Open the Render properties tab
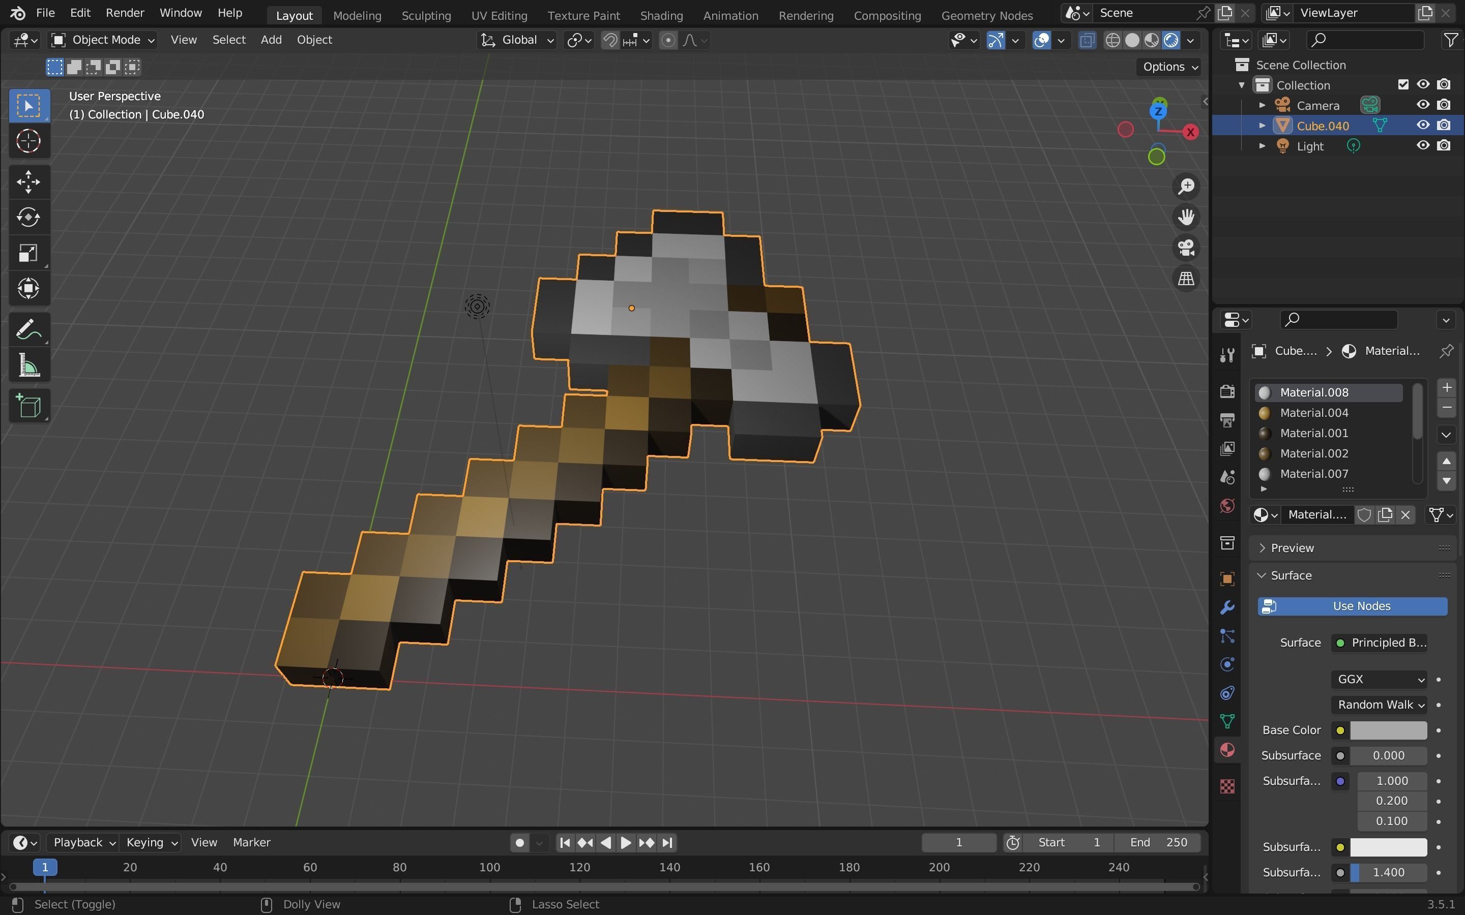1465x915 pixels. [x=1227, y=391]
